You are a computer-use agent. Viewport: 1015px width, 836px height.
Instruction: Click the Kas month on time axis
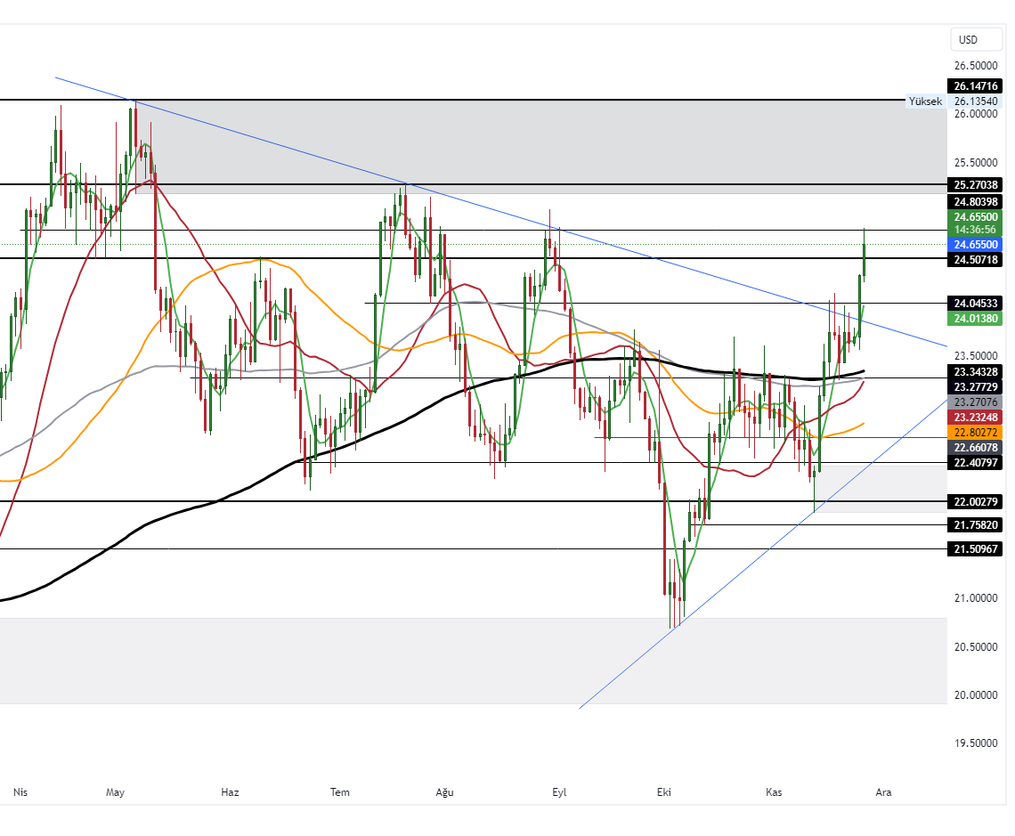[774, 791]
